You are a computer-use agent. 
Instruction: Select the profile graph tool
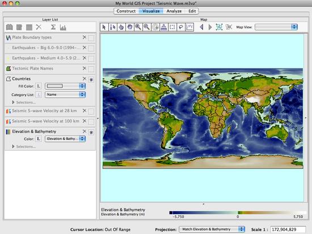[189, 27]
